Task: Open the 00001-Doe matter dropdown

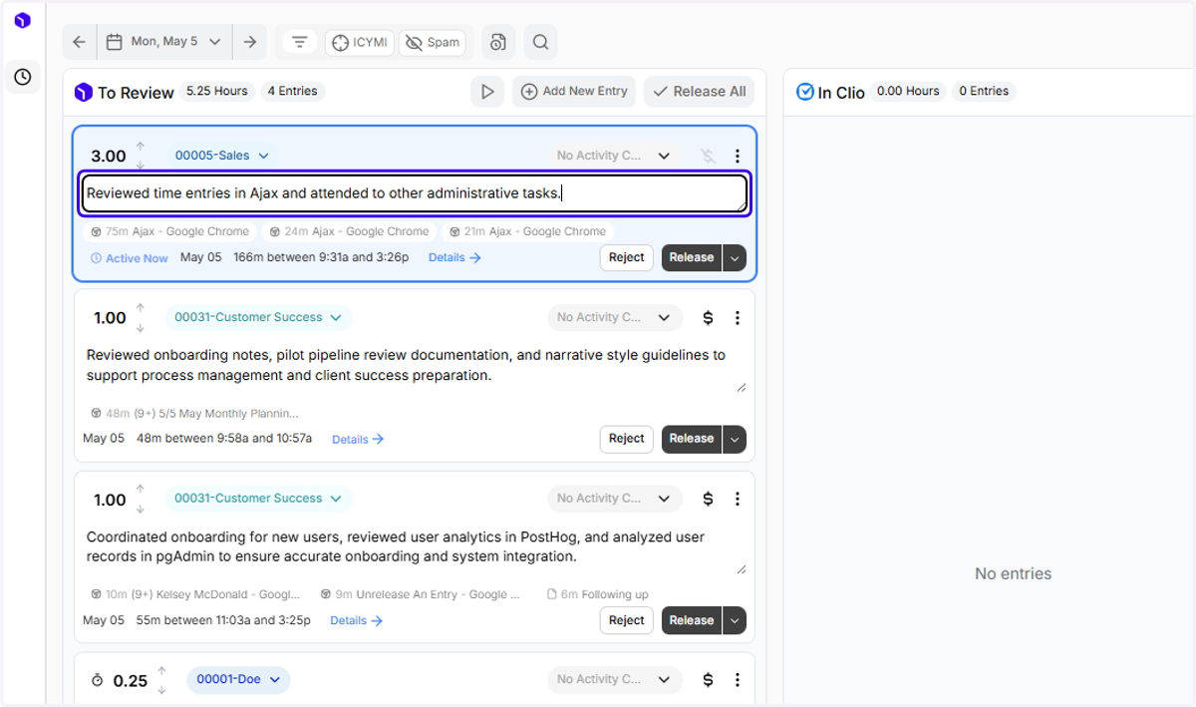Action: click(238, 680)
